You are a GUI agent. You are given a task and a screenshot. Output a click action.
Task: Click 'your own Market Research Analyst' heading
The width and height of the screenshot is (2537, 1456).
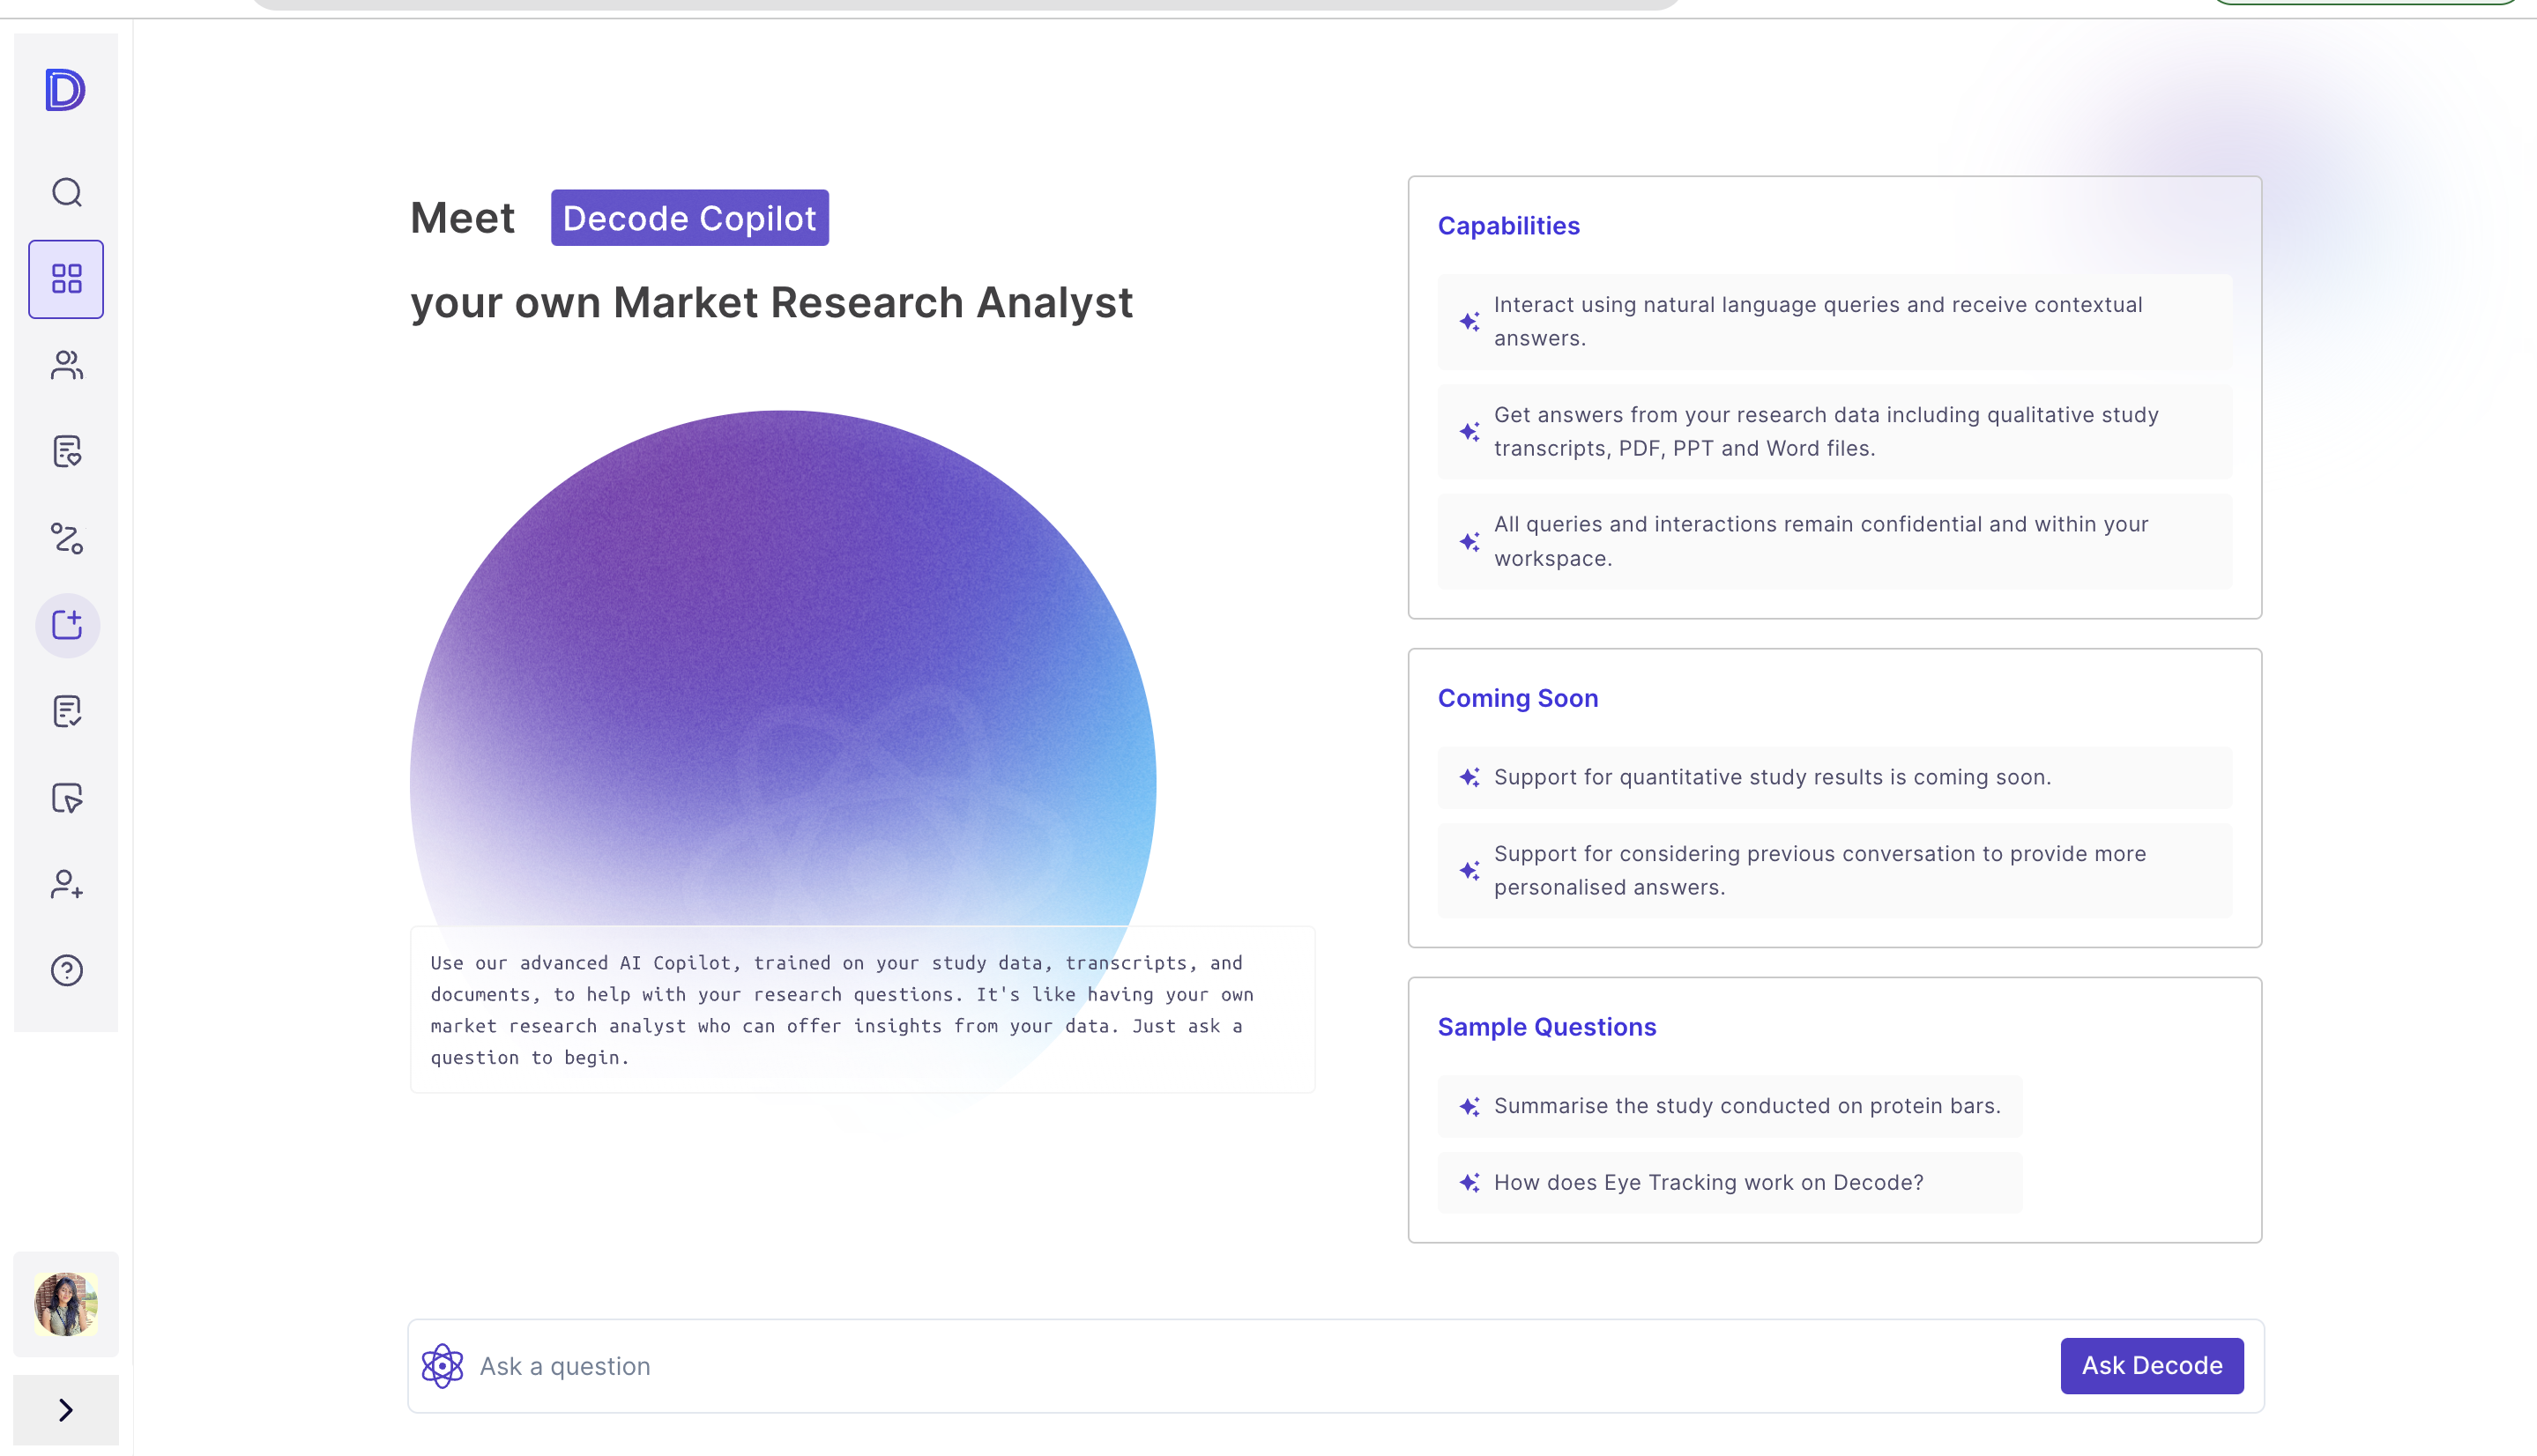click(771, 302)
